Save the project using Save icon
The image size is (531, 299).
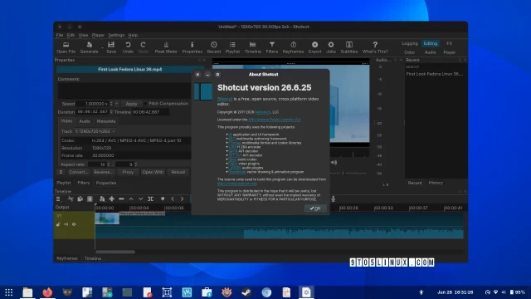click(x=111, y=47)
